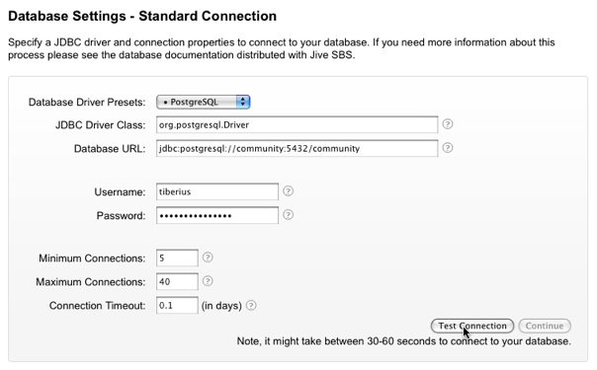597x370 pixels.
Task: Click the Database Driver Presets label
Action: coord(87,103)
